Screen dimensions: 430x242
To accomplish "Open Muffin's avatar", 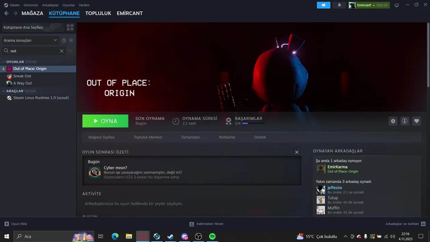I will 321,210.
